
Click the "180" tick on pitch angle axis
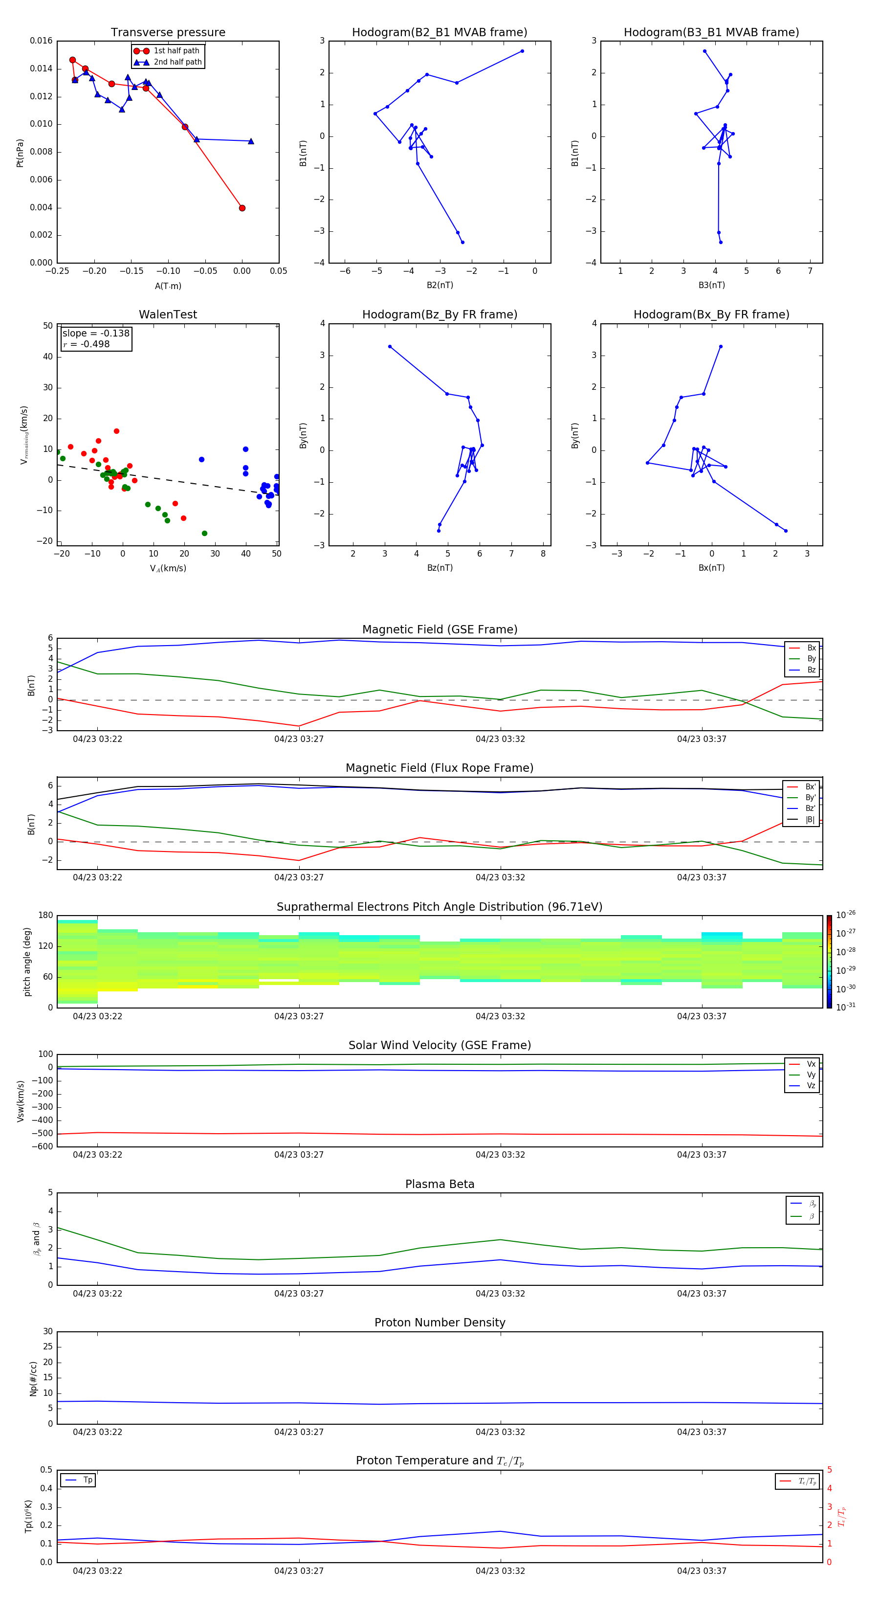(x=46, y=916)
